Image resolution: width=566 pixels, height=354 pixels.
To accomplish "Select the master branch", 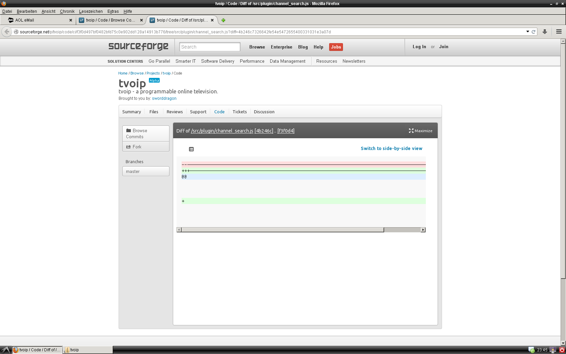I will (x=146, y=172).
